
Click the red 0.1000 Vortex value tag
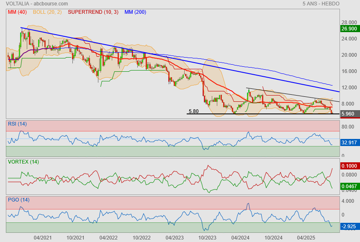pos(349,166)
